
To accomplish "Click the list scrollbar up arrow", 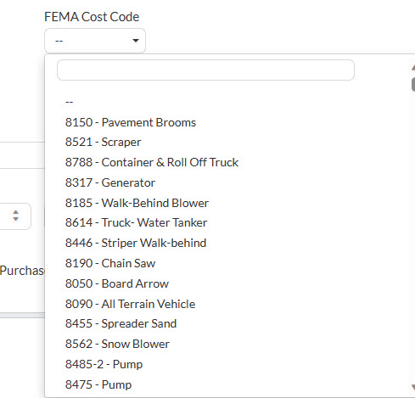I will pyautogui.click(x=413, y=67).
